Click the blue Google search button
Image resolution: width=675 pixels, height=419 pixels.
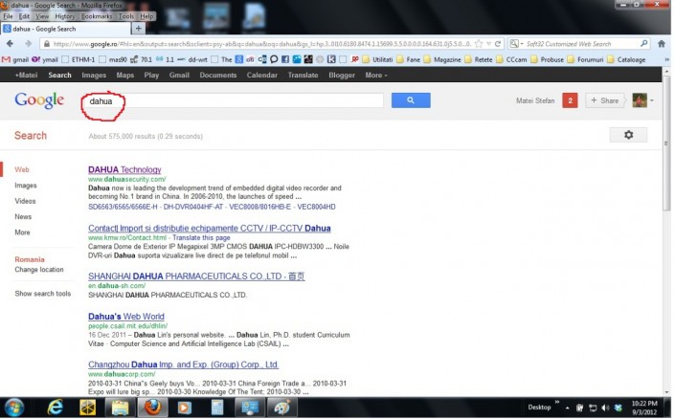tap(410, 100)
